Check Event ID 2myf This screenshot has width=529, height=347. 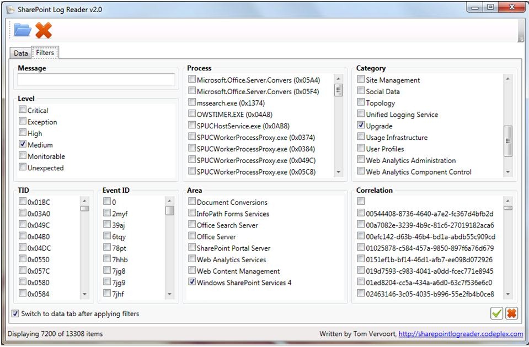click(x=107, y=213)
